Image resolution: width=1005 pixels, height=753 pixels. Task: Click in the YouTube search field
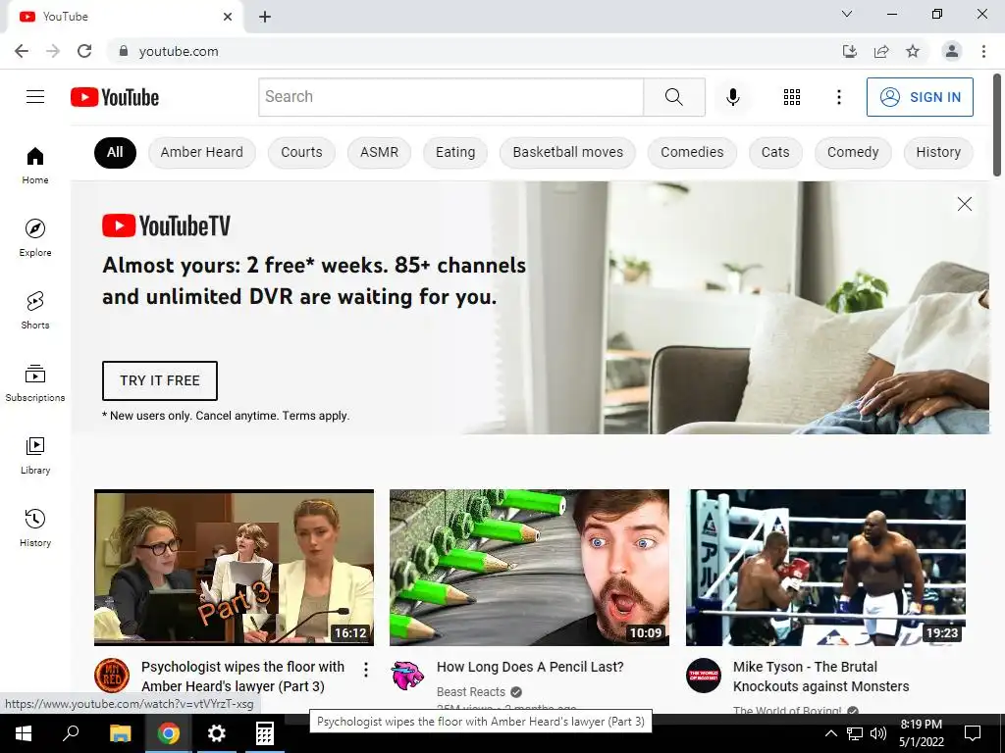pos(451,97)
